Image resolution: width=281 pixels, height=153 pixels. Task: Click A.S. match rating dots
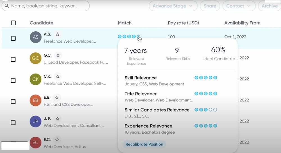(x=129, y=36)
